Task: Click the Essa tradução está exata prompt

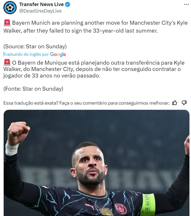Action: click(86, 103)
